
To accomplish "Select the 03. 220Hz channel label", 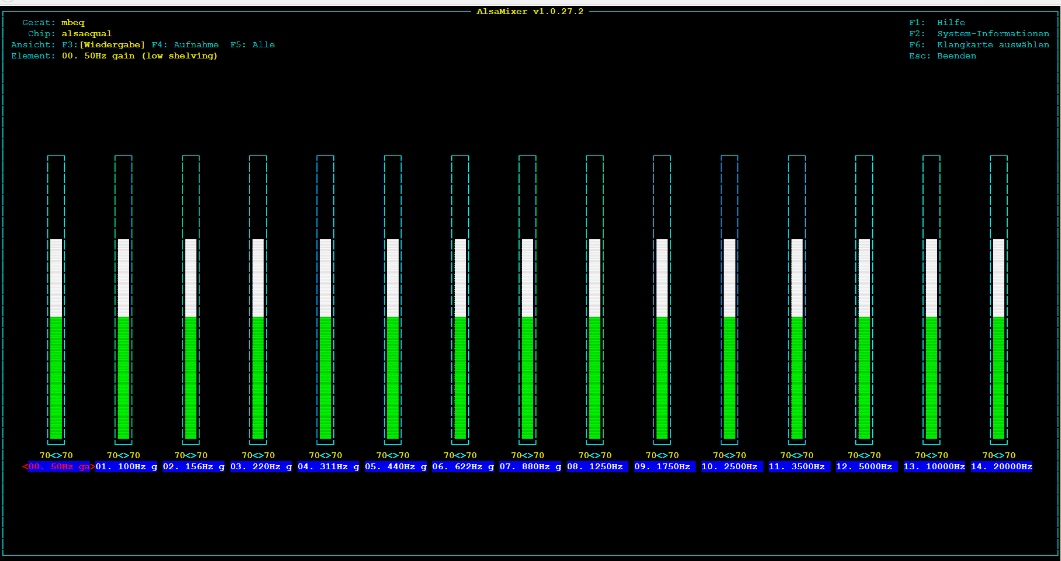I will (261, 467).
